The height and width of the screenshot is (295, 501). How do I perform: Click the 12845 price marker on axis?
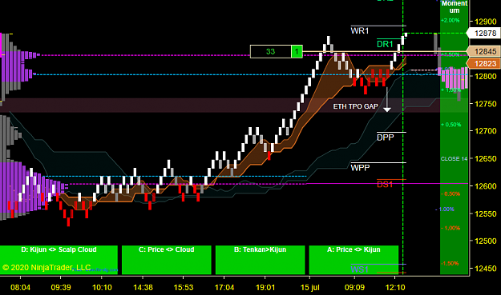click(483, 51)
